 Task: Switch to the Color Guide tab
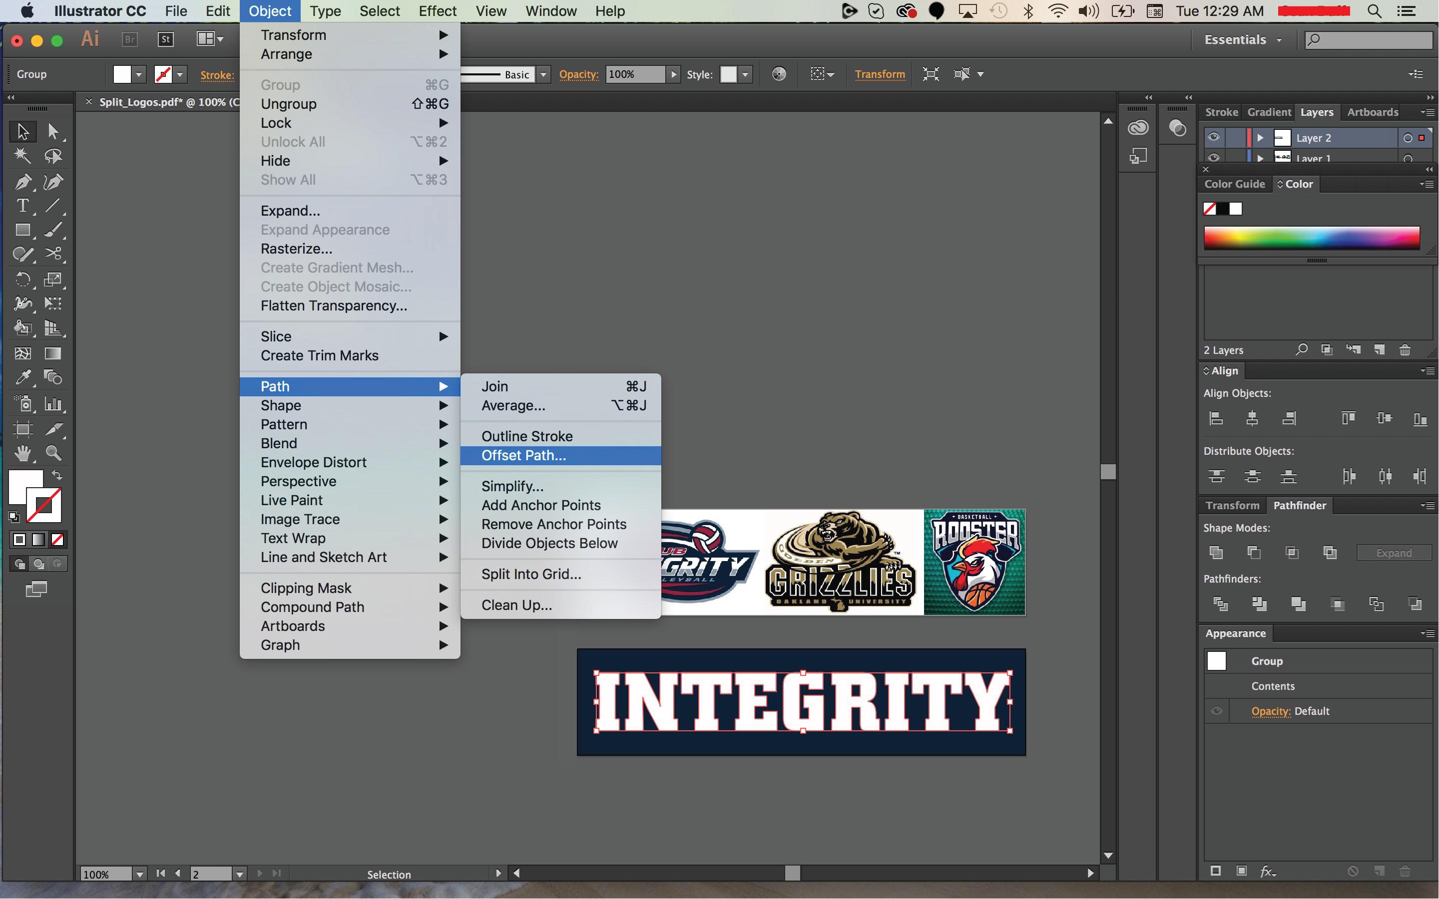[x=1234, y=184]
